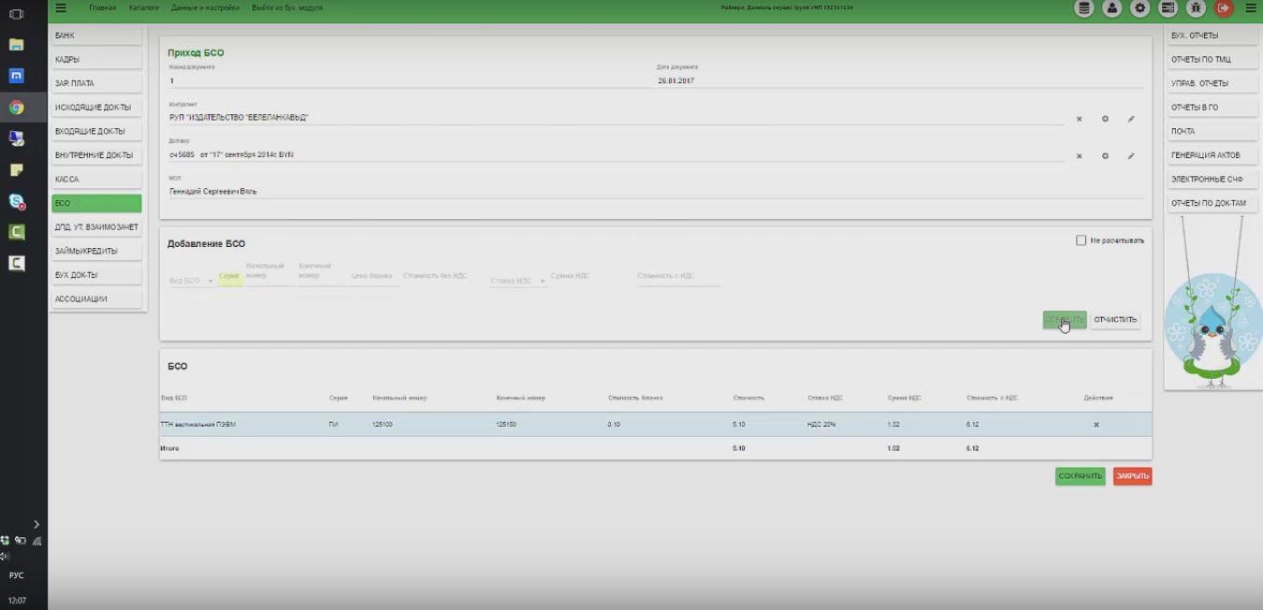Edit the договор with the pencil icon
The height and width of the screenshot is (610, 1263).
pos(1131,156)
